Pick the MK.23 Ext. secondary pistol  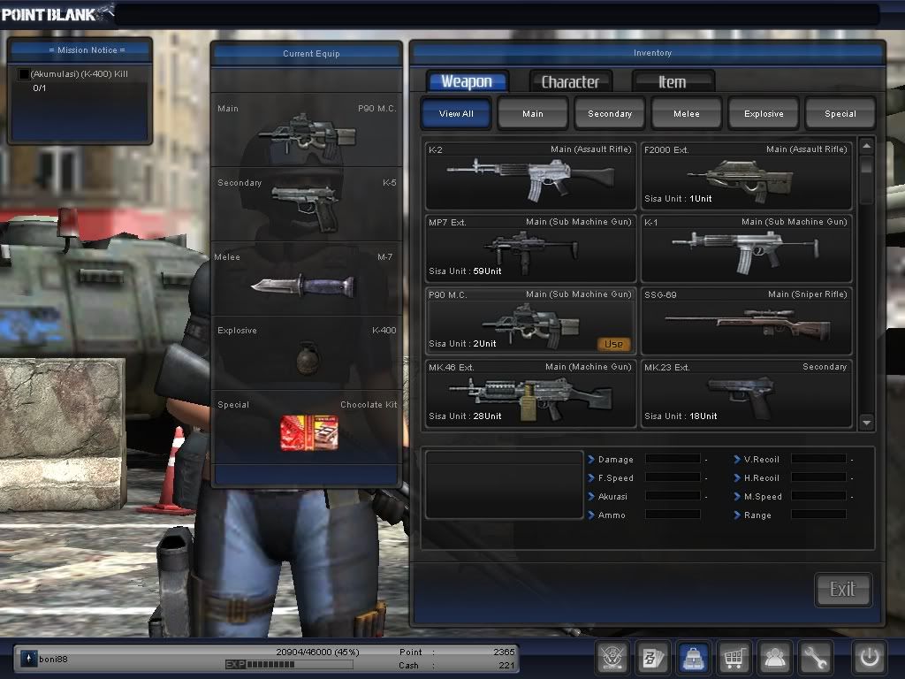[x=746, y=393]
